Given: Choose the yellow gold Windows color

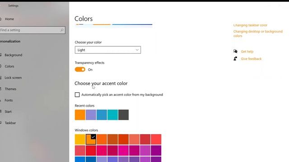Looking at the screenshot, I should tap(80, 139).
